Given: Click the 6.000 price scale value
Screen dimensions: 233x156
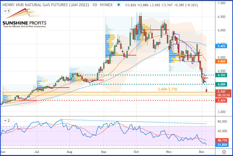Looking at the screenshot, I should point(221,30).
